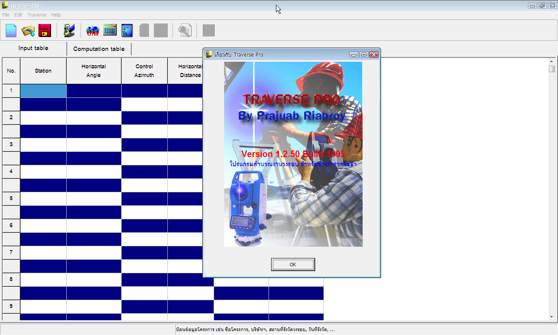Click the Traverse Pro app icon in title bar
Image resolution: width=558 pixels, height=335 pixels.
point(5,5)
